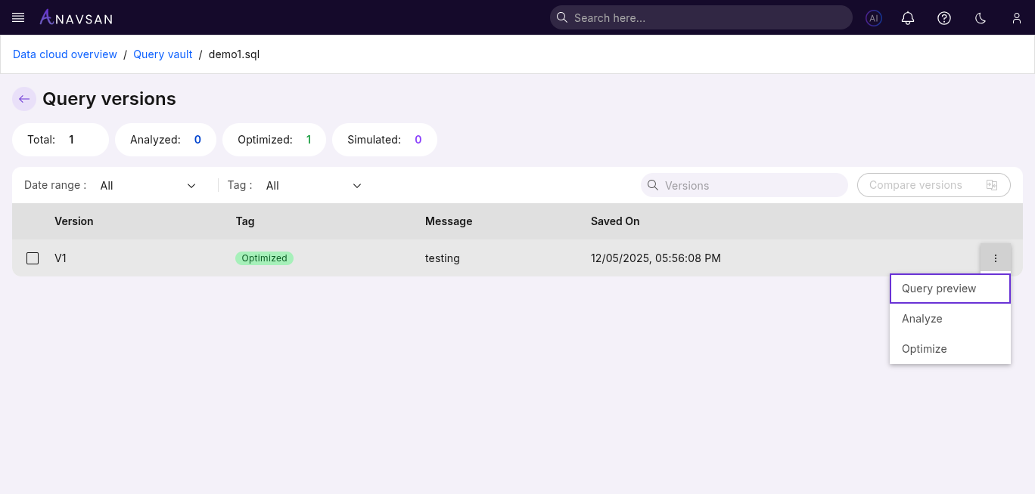Click the notification bell icon
This screenshot has height=494, width=1035.
coord(908,17)
